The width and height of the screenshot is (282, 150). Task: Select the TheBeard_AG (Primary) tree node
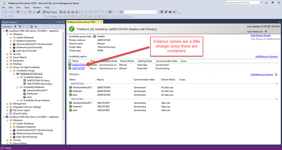31,74
